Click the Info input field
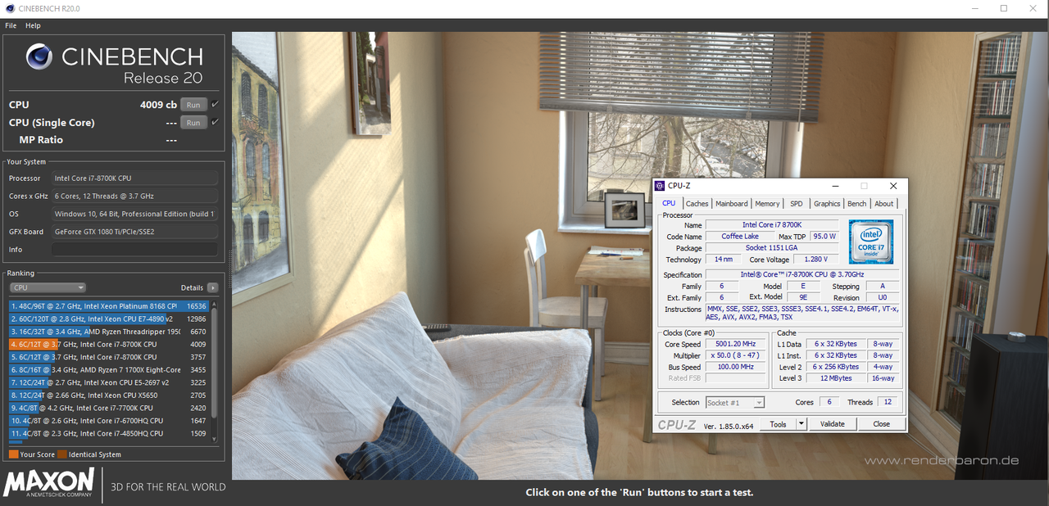The width and height of the screenshot is (1049, 506). pyautogui.click(x=135, y=250)
